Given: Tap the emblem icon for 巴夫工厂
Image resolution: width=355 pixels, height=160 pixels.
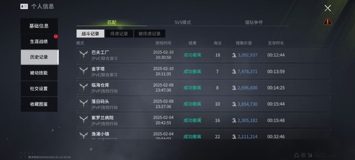Looking at the screenshot, I should coord(83,55).
